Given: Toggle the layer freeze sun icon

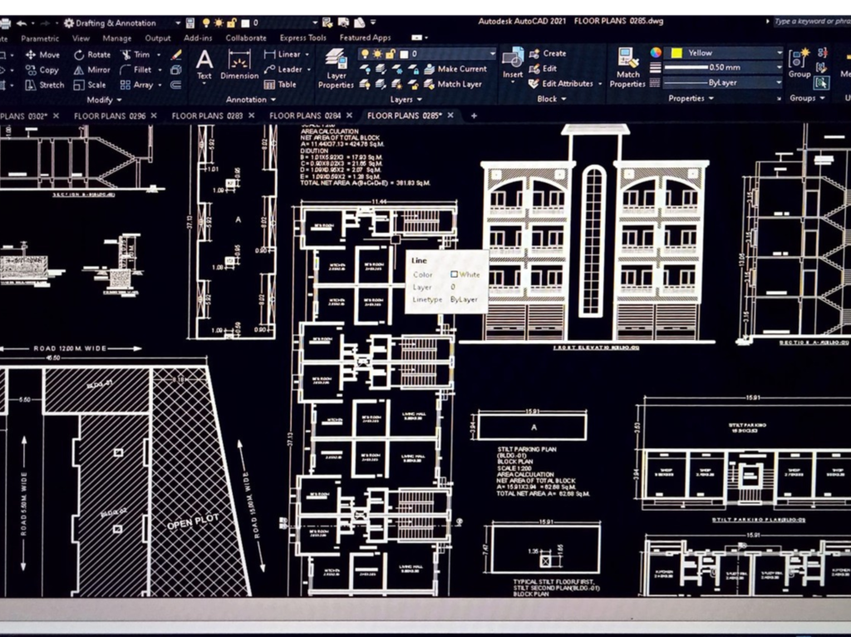Looking at the screenshot, I should pos(376,53).
